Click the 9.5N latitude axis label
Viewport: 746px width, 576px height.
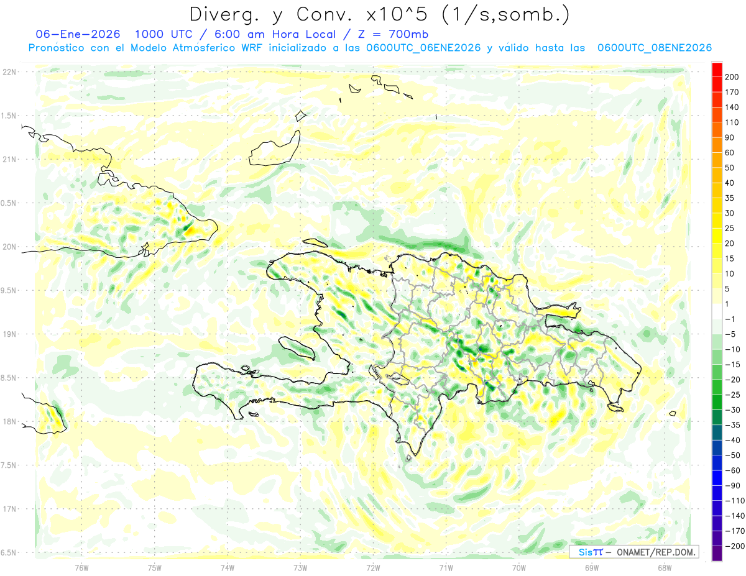tap(8, 290)
